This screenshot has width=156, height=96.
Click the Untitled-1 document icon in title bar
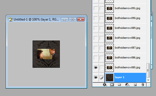(10, 19)
